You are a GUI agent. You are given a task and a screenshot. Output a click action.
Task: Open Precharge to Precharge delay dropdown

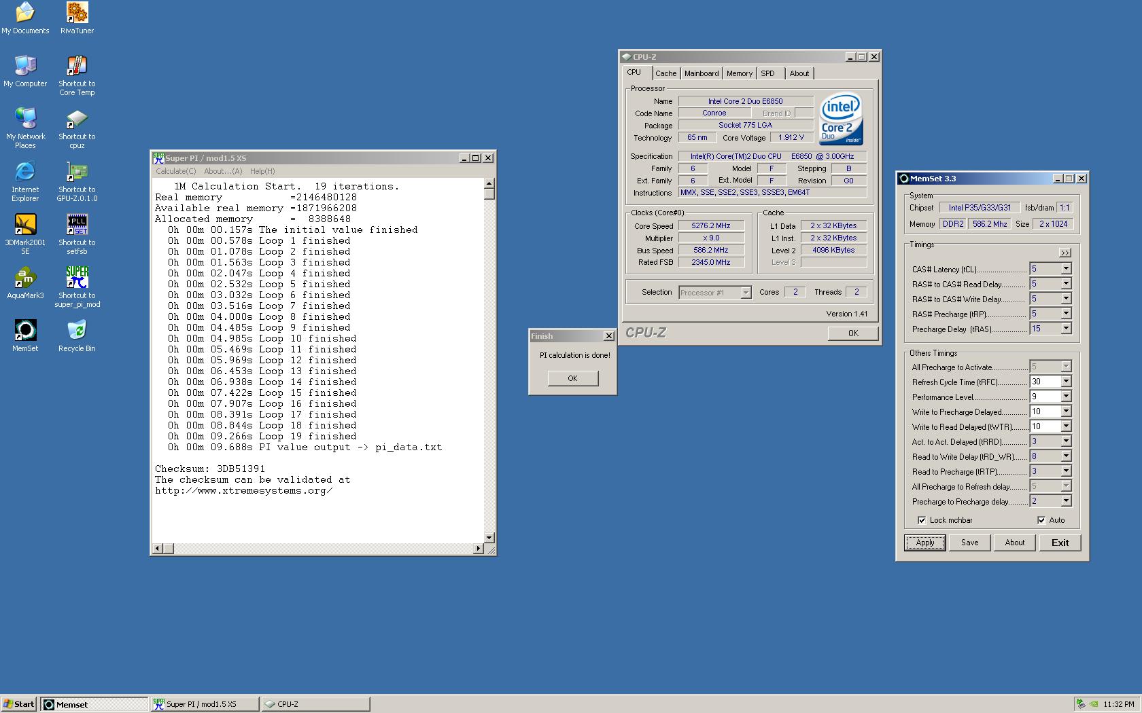click(1066, 501)
